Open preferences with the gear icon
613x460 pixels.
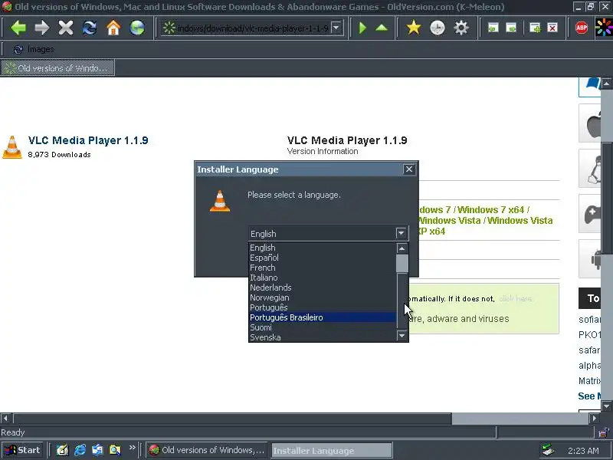[461, 28]
